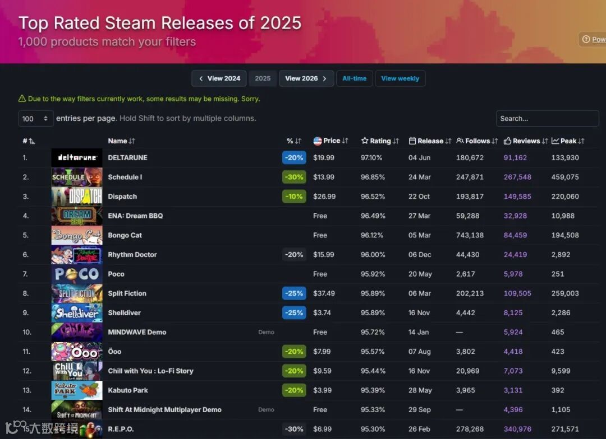The image size is (606, 439).
Task: Click Schedule I's -30% discount badge
Action: coord(294,177)
